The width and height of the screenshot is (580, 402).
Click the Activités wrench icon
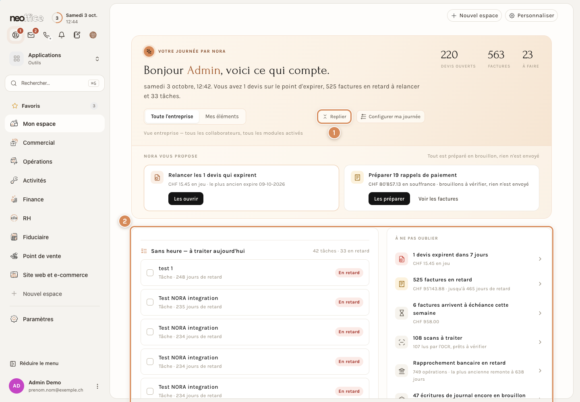(x=14, y=180)
